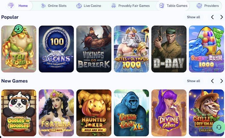Click the Live Casino roulette icon

pyautogui.click(x=79, y=6)
